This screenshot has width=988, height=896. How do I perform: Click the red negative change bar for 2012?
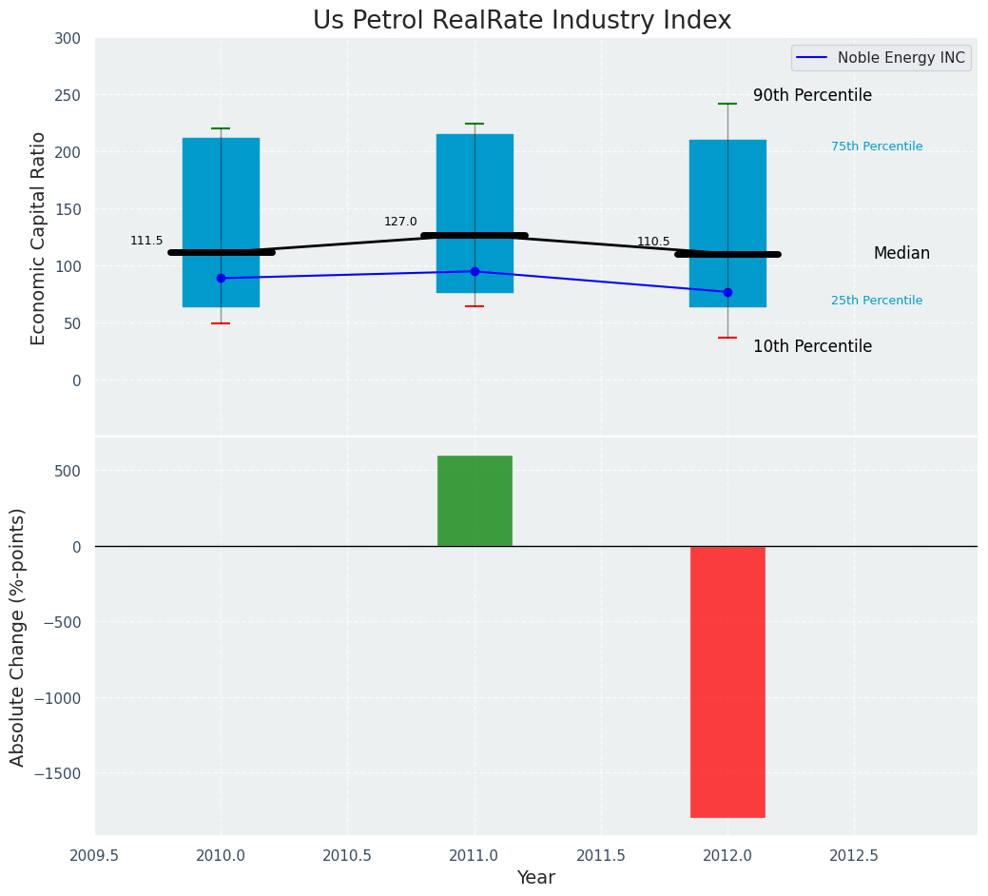(727, 681)
